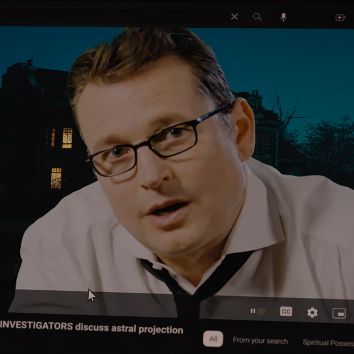Click the pause symbol on autoplay toggle
The image size is (354, 354).
pos(253,311)
